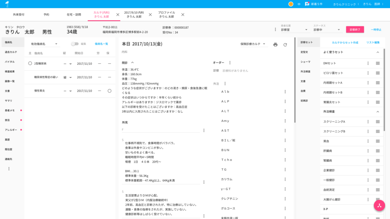
Task: Open the 傷病名一覧 link
Action: coord(101,44)
